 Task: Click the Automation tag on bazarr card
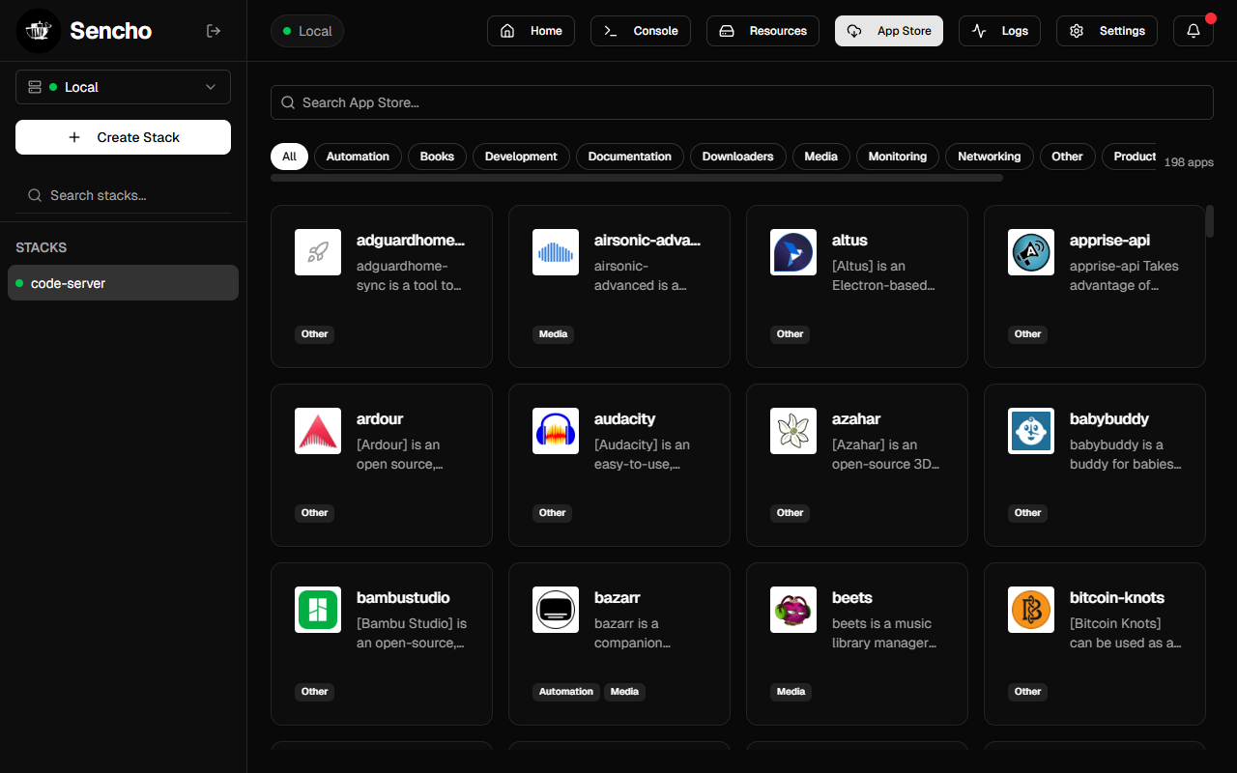(566, 692)
